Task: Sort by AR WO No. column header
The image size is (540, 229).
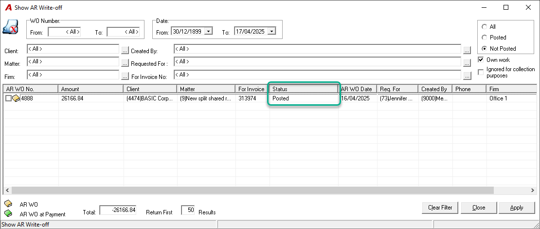Action: pos(31,89)
